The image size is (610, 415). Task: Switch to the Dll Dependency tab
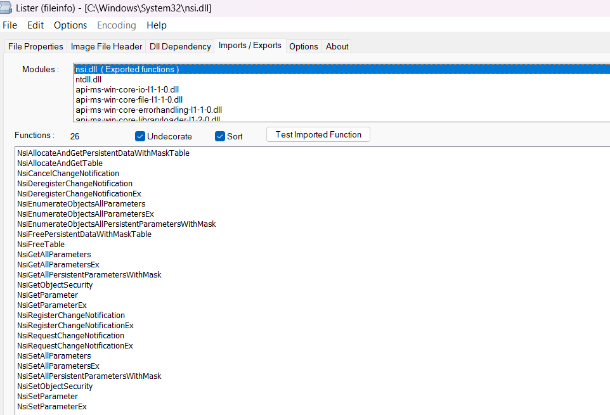click(180, 46)
